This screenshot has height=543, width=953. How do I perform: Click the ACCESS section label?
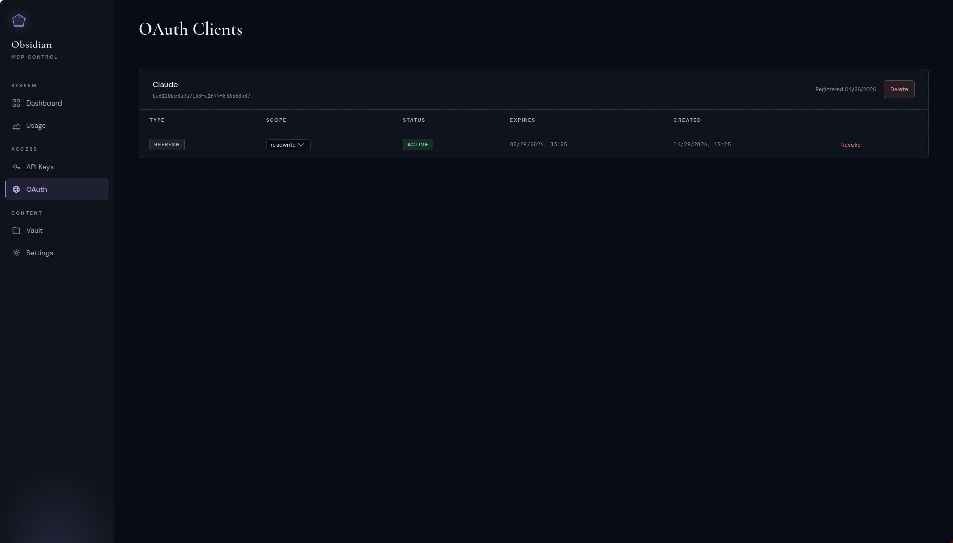tap(24, 149)
